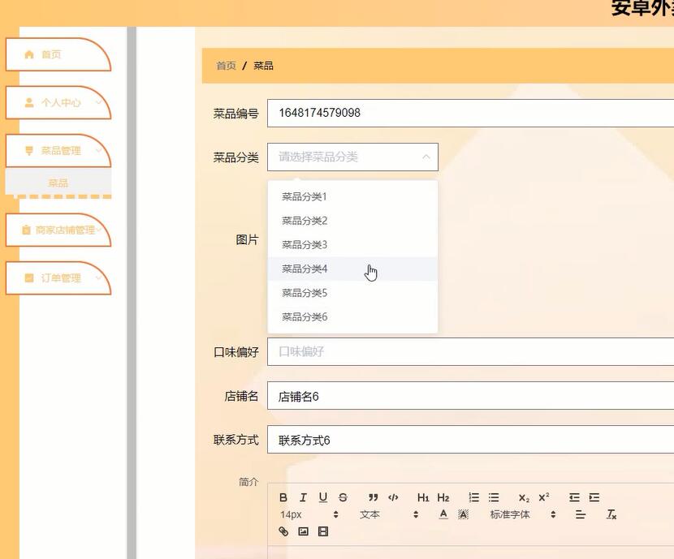Toggle bold formatting in the editor
Image resolution: width=674 pixels, height=559 pixels.
283,497
